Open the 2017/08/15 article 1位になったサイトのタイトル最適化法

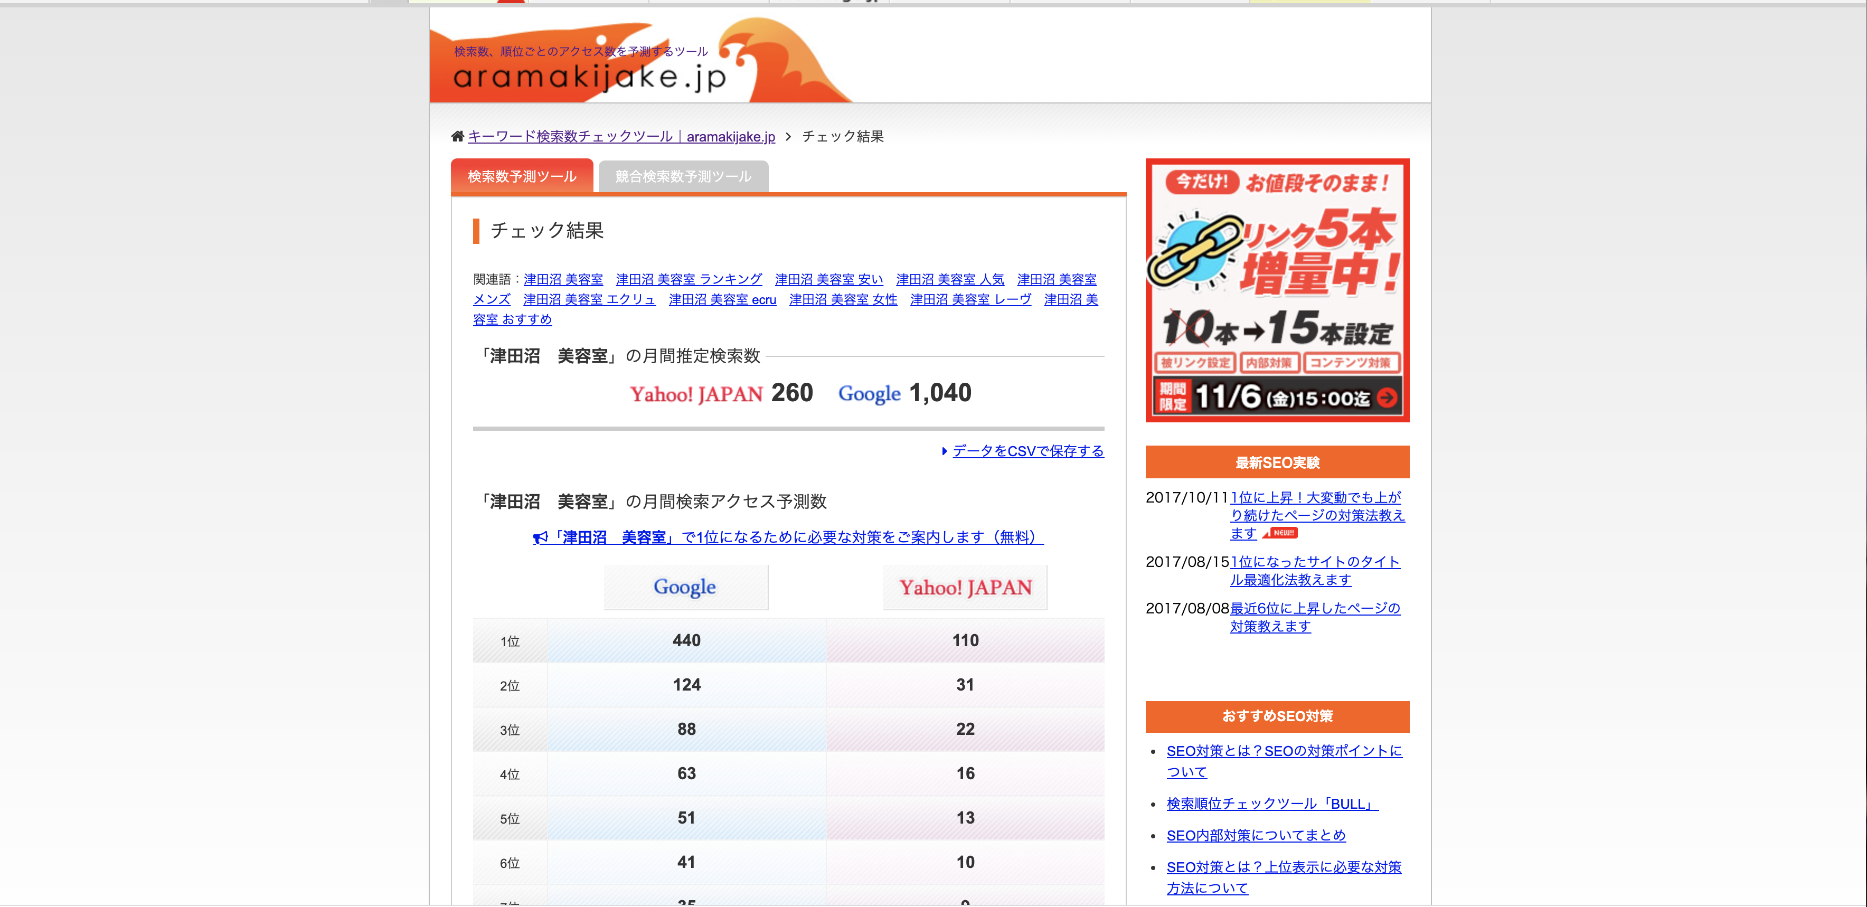click(x=1315, y=571)
